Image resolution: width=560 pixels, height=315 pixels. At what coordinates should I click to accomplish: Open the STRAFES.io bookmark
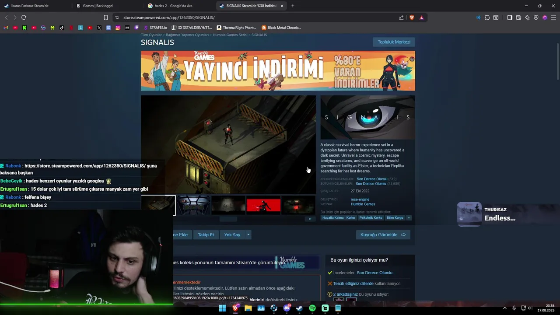pos(156,28)
